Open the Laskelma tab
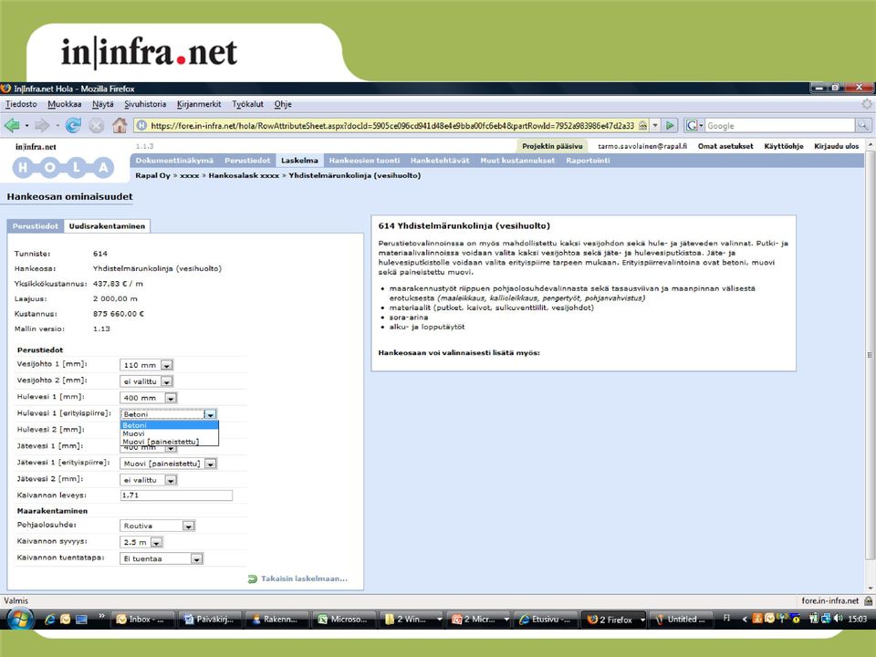Screen dimensions: 876x657 coord(299,161)
